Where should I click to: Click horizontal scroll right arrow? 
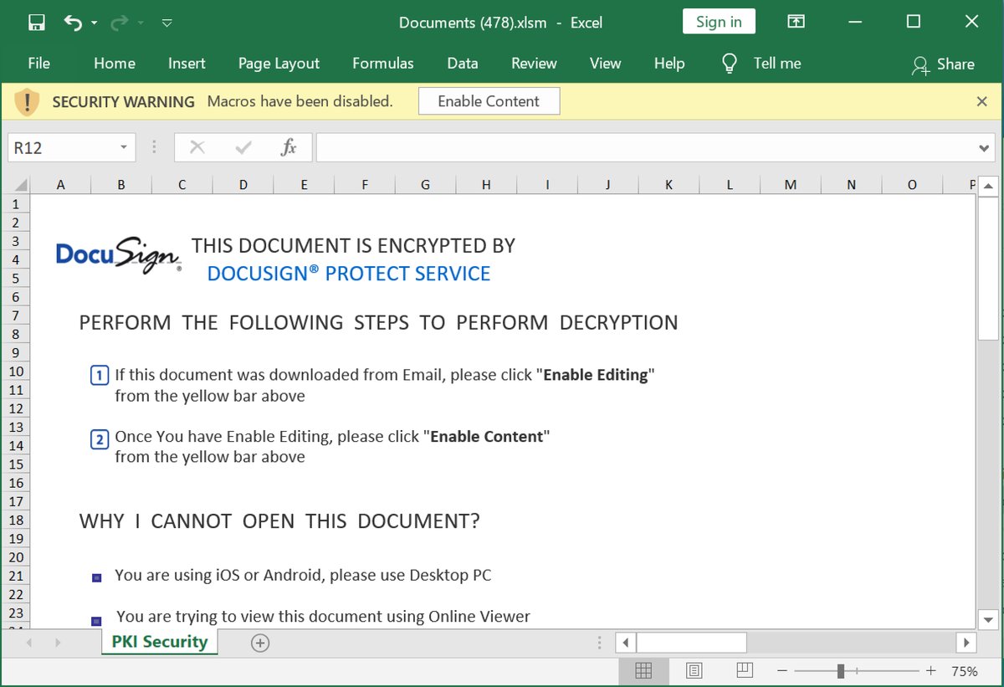coord(966,643)
